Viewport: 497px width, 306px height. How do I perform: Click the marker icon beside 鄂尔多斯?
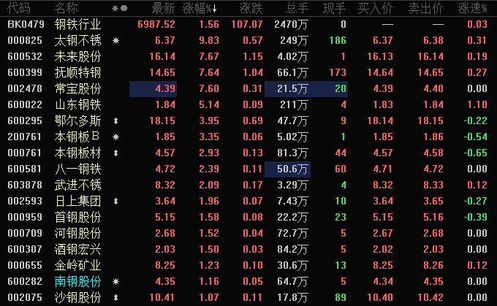pyautogui.click(x=115, y=121)
